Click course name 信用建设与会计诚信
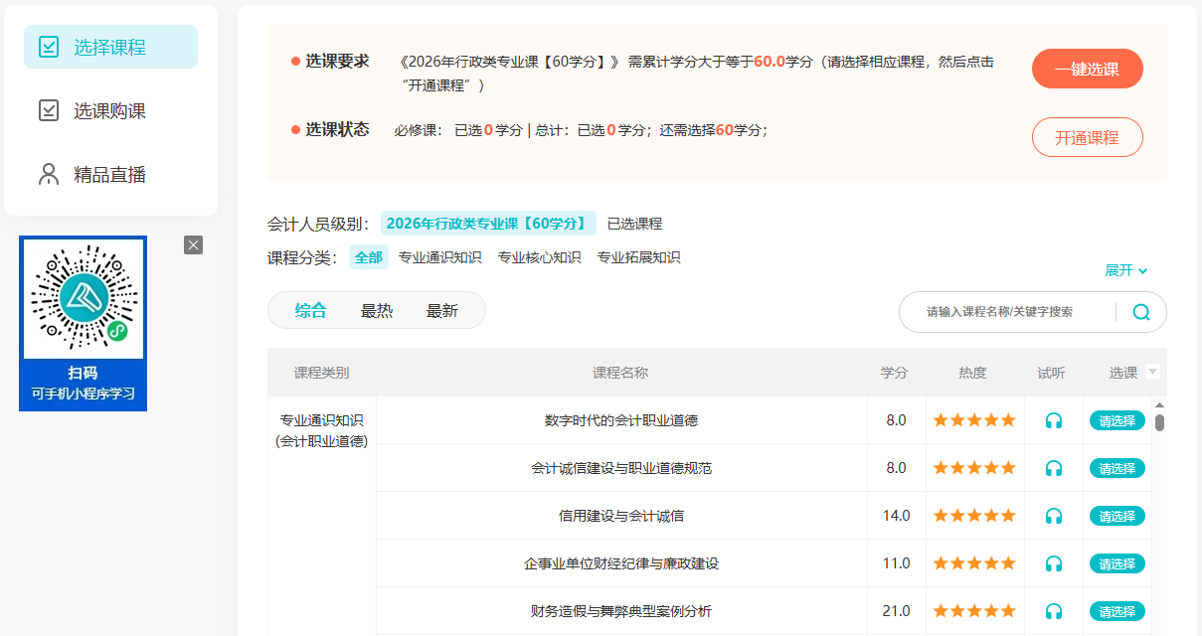This screenshot has width=1202, height=636. point(621,516)
